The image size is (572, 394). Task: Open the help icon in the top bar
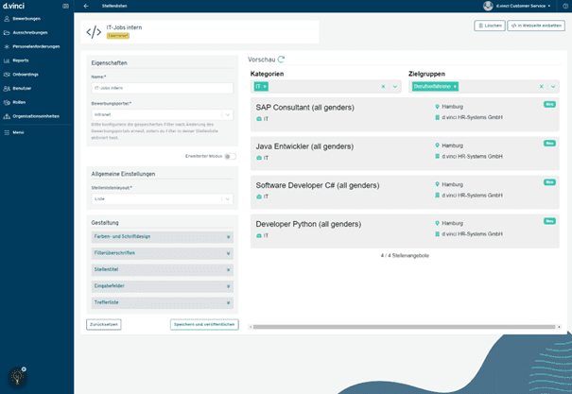click(565, 6)
